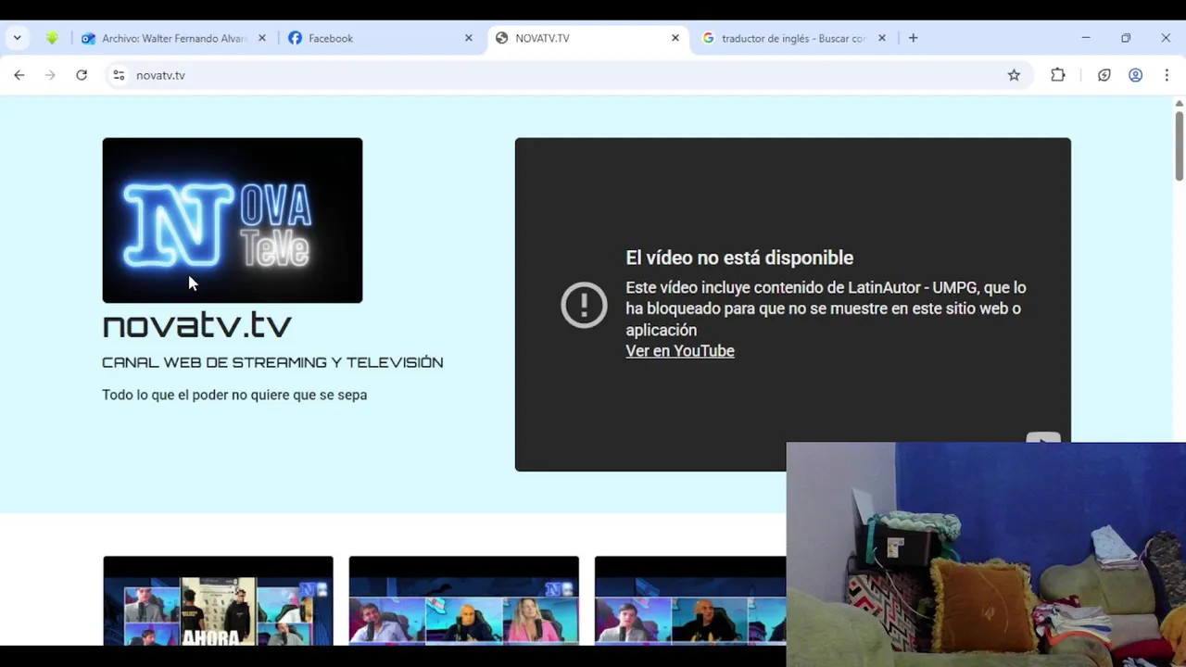Viewport: 1186px width, 667px height.
Task: Go back to the previous page
Action: pyautogui.click(x=19, y=75)
